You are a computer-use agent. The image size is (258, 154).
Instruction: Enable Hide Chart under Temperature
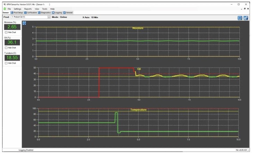pyautogui.click(x=6, y=63)
